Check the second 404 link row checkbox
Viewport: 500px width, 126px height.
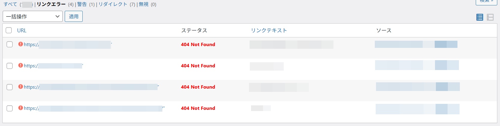(10, 66)
